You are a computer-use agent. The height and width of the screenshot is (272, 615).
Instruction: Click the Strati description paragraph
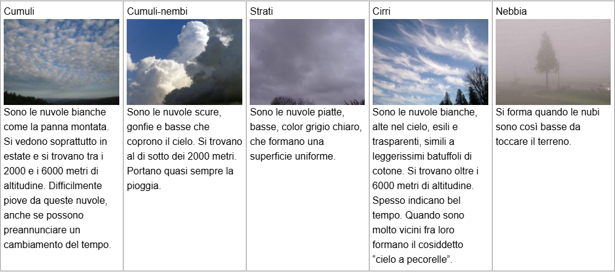pyautogui.click(x=306, y=134)
